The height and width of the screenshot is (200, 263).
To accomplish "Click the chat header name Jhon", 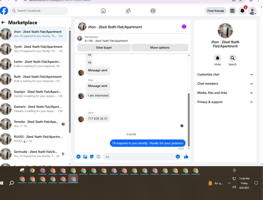I will [115, 27].
